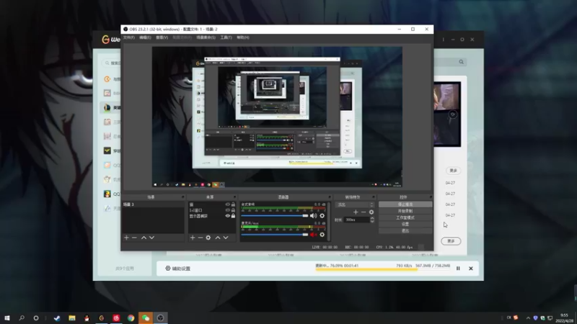The height and width of the screenshot is (324, 577).
Task: Open Settings from the controls panel
Action: point(405,224)
